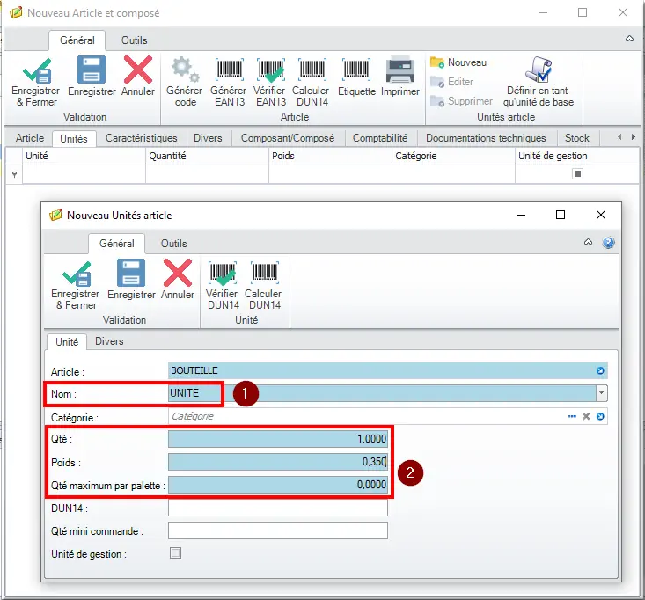Image resolution: width=645 pixels, height=600 pixels.
Task: Open Catégorie lookup ellipsis button
Action: [x=572, y=416]
